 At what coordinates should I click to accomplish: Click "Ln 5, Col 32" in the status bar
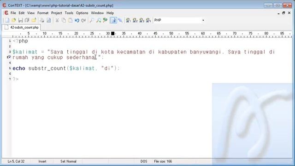tap(16, 161)
